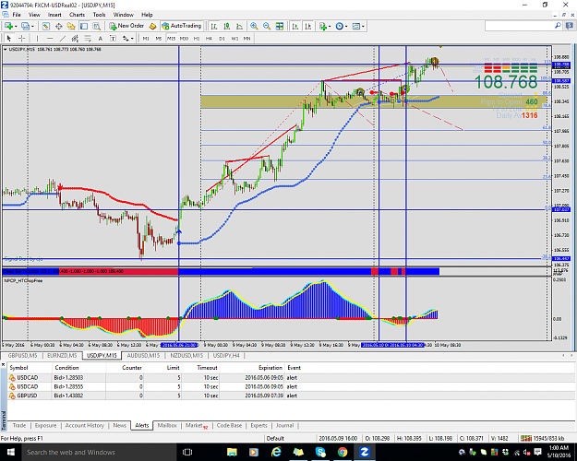Open the Fibonacci retracement tool

coord(88,38)
